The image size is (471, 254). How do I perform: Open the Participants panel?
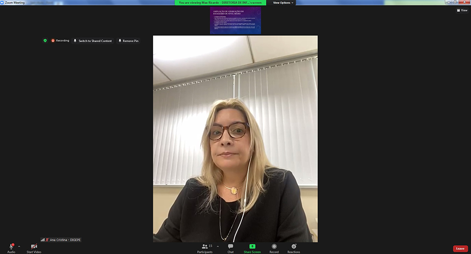point(205,246)
